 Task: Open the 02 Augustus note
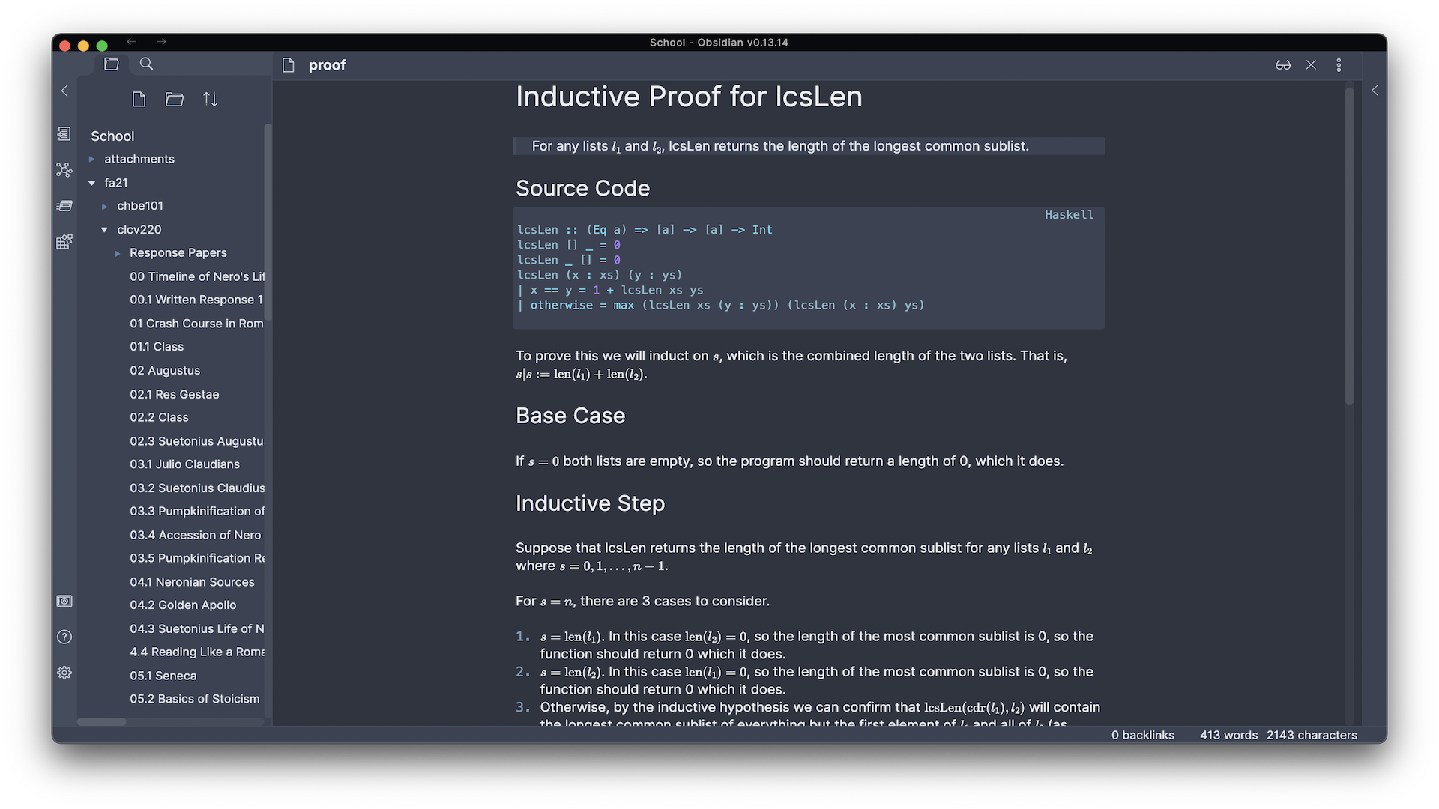point(165,370)
